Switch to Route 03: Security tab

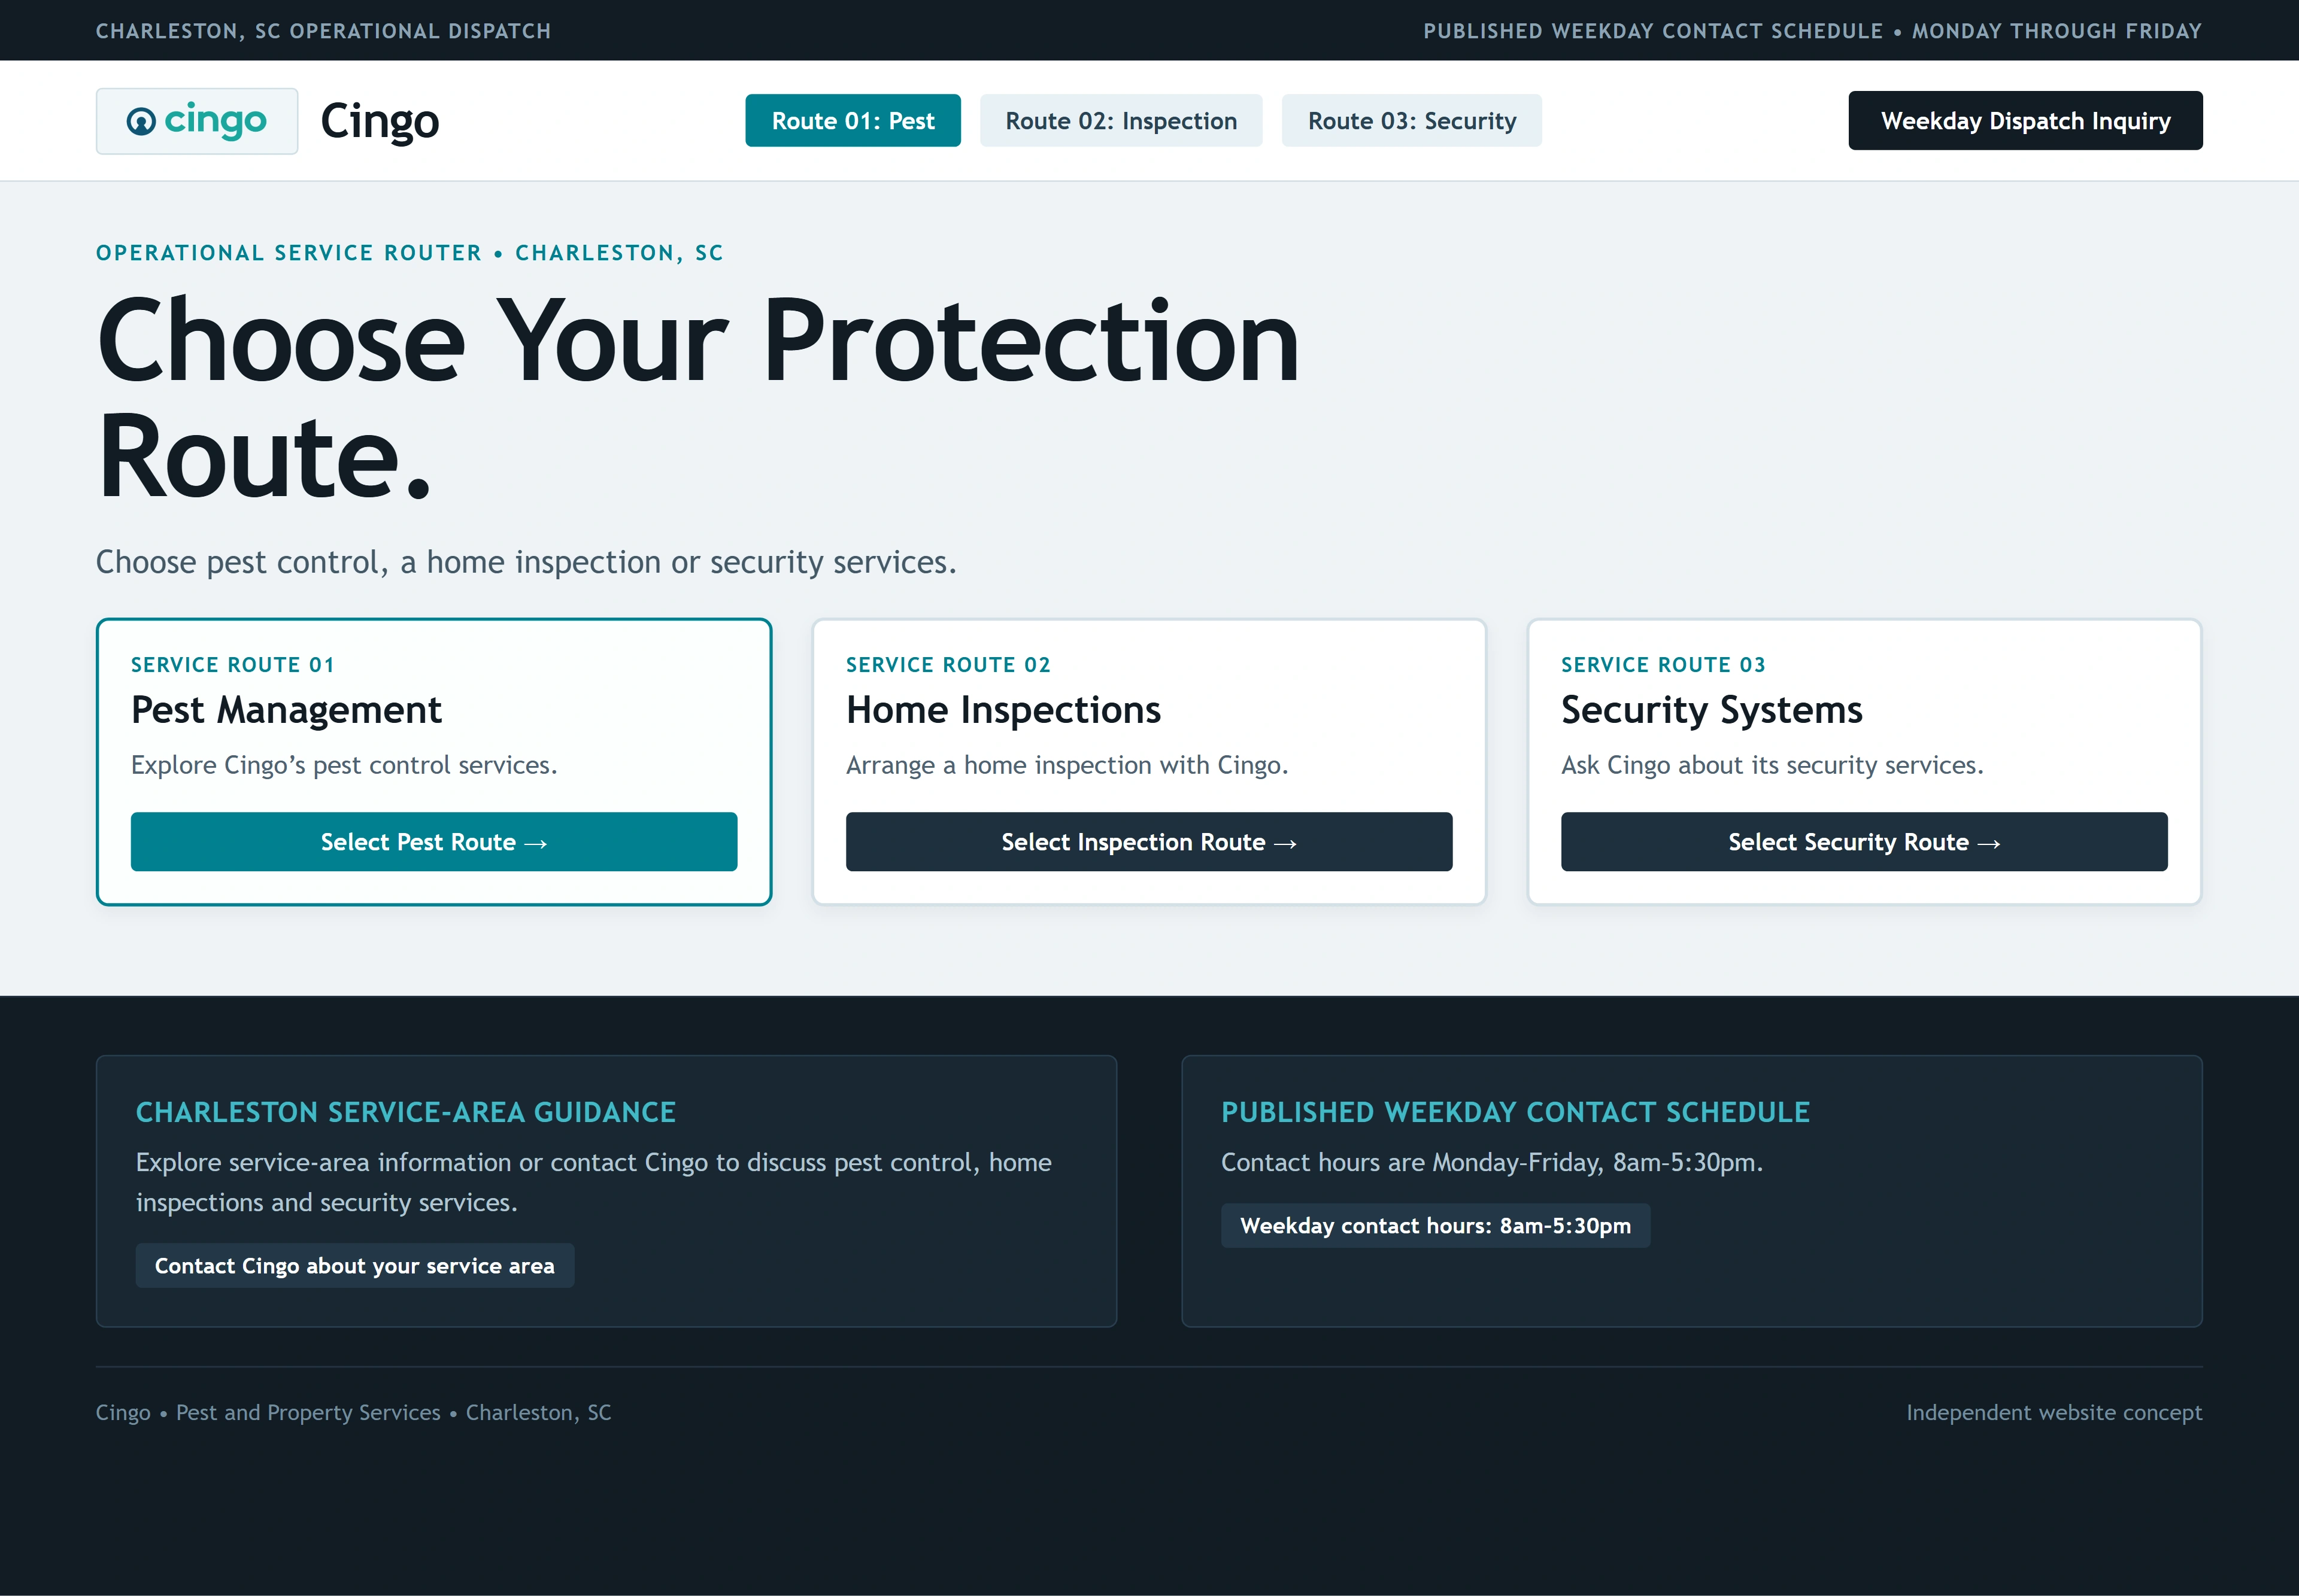coord(1412,121)
